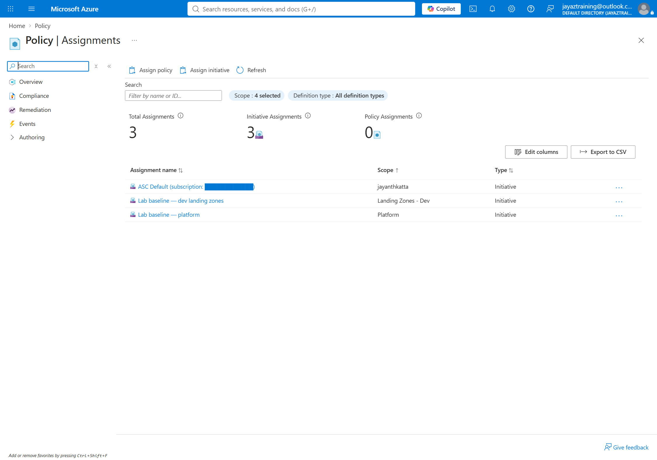Show info for Policy Assignments

[x=419, y=116]
